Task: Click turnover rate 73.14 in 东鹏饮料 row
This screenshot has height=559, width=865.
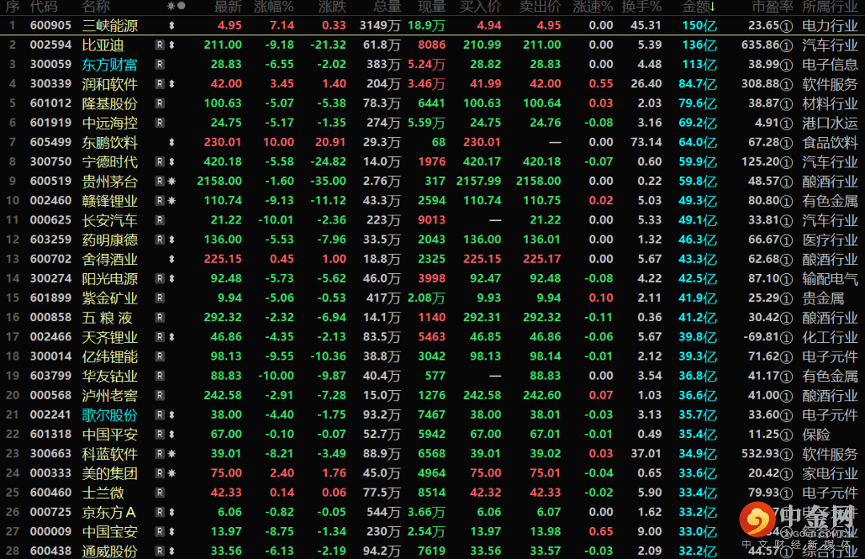Action: tap(646, 143)
